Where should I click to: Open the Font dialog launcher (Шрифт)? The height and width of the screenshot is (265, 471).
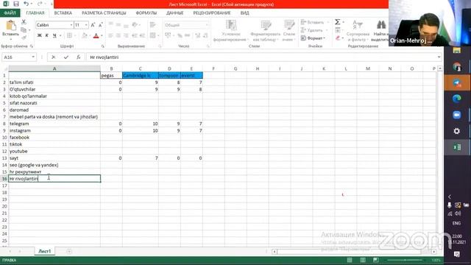pyautogui.click(x=103, y=46)
